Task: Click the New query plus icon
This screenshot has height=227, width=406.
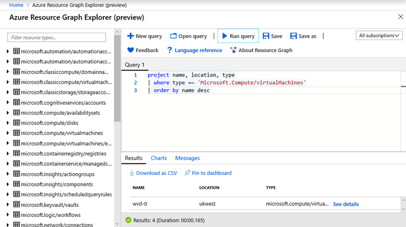Action: click(x=130, y=36)
